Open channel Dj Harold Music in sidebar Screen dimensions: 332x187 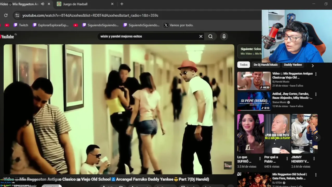click(281, 82)
